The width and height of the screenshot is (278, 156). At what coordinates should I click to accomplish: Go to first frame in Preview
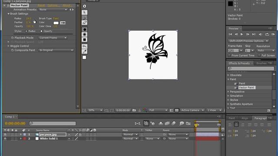point(230,34)
